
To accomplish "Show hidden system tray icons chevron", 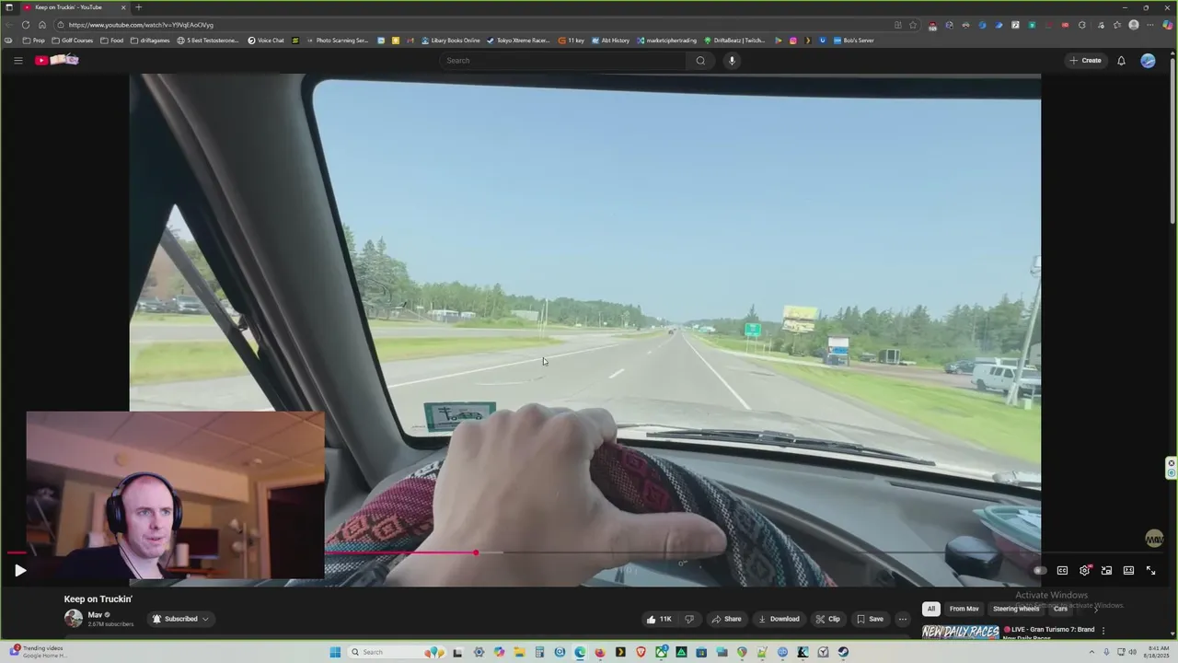I will pos(1092,652).
